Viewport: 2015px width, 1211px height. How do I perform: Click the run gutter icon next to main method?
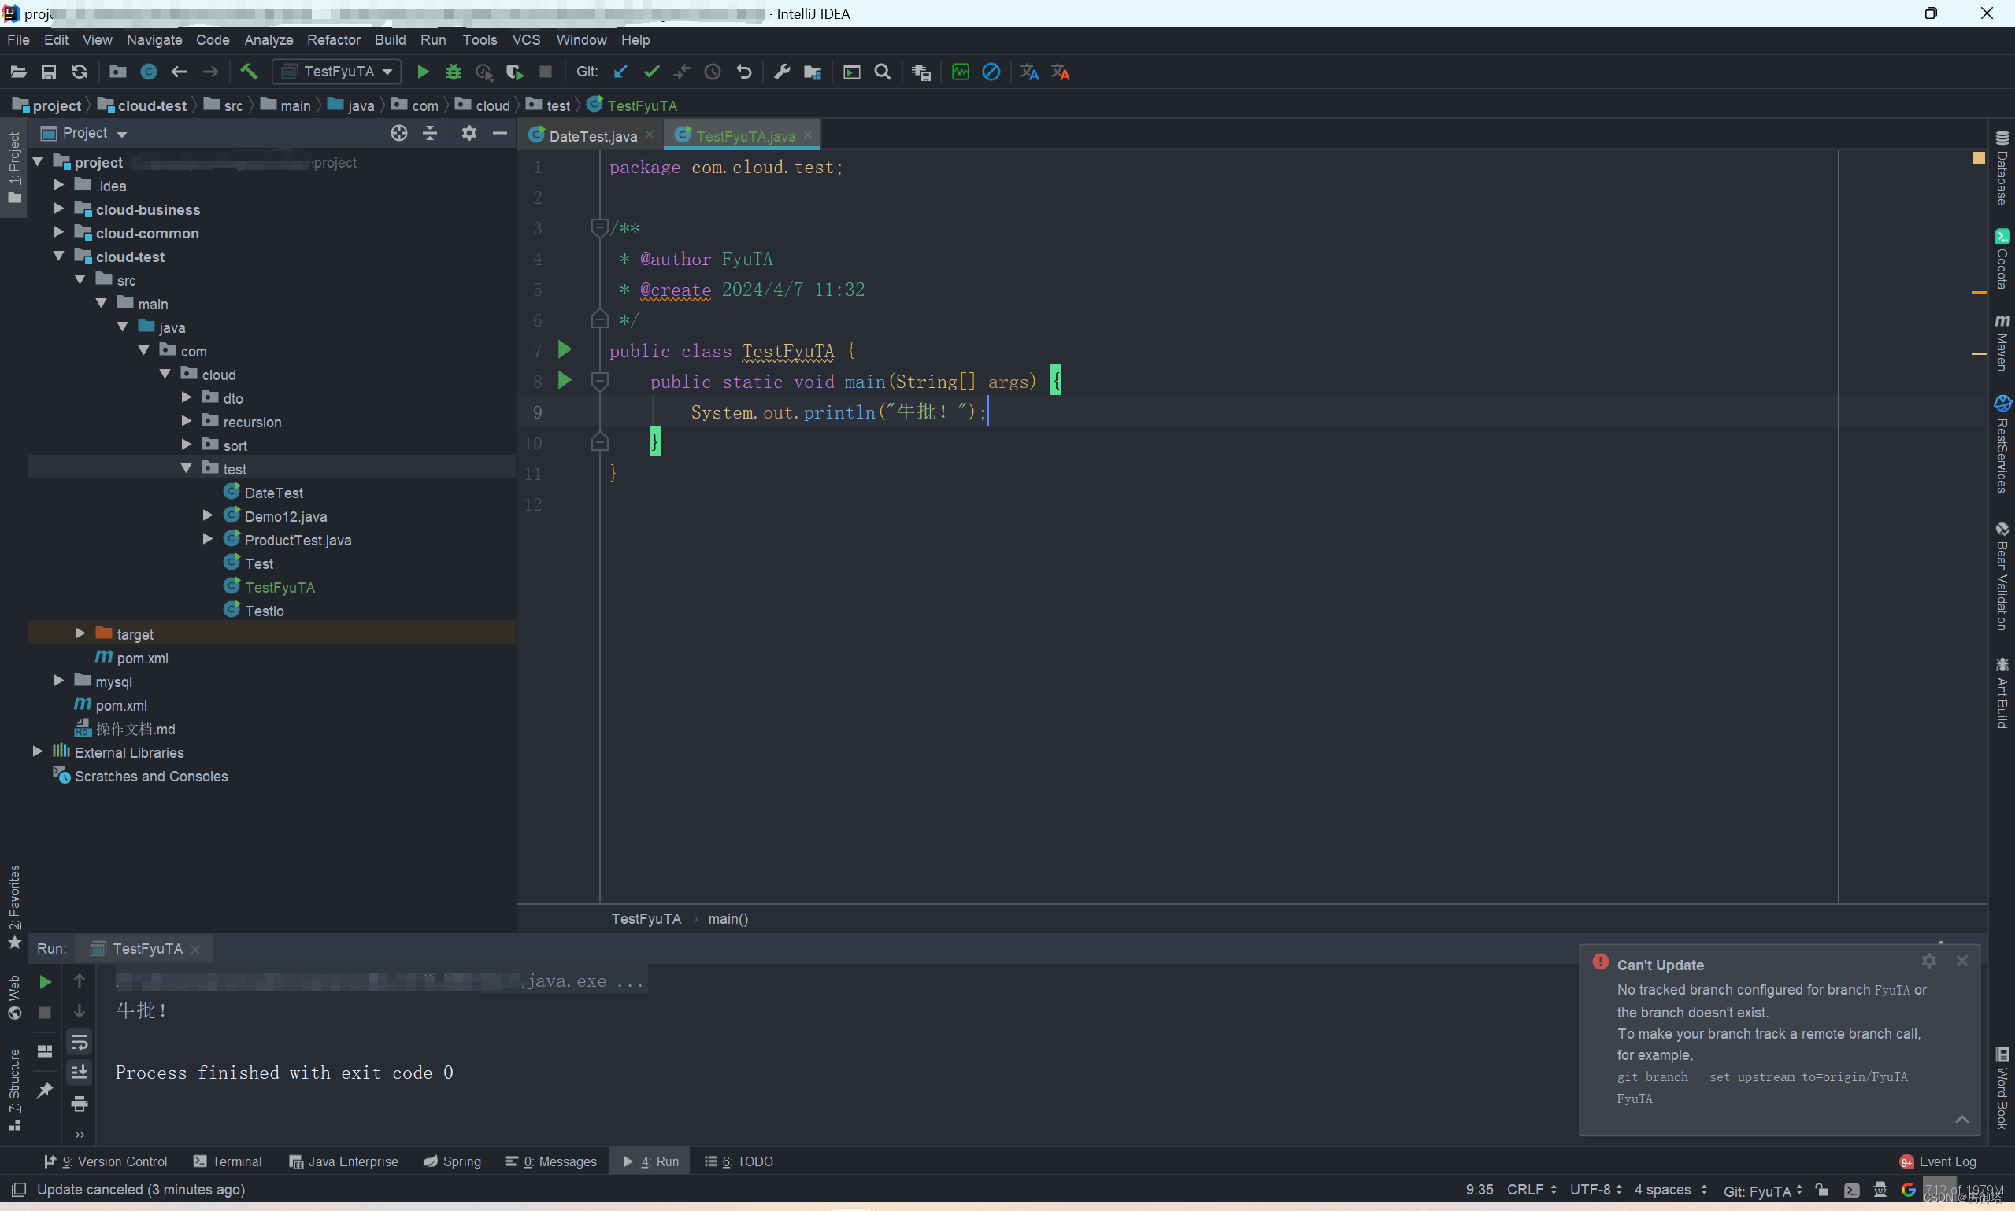click(564, 380)
